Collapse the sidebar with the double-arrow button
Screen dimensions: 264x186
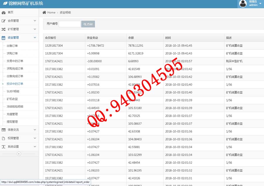click(19, 154)
